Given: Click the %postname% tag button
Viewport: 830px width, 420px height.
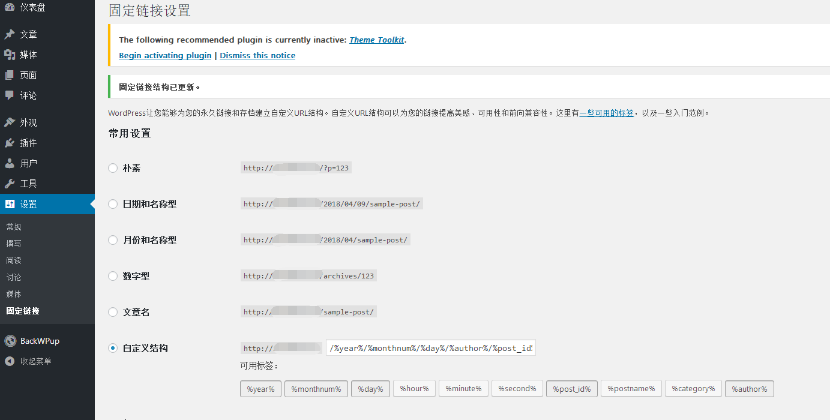Looking at the screenshot, I should coord(631,389).
